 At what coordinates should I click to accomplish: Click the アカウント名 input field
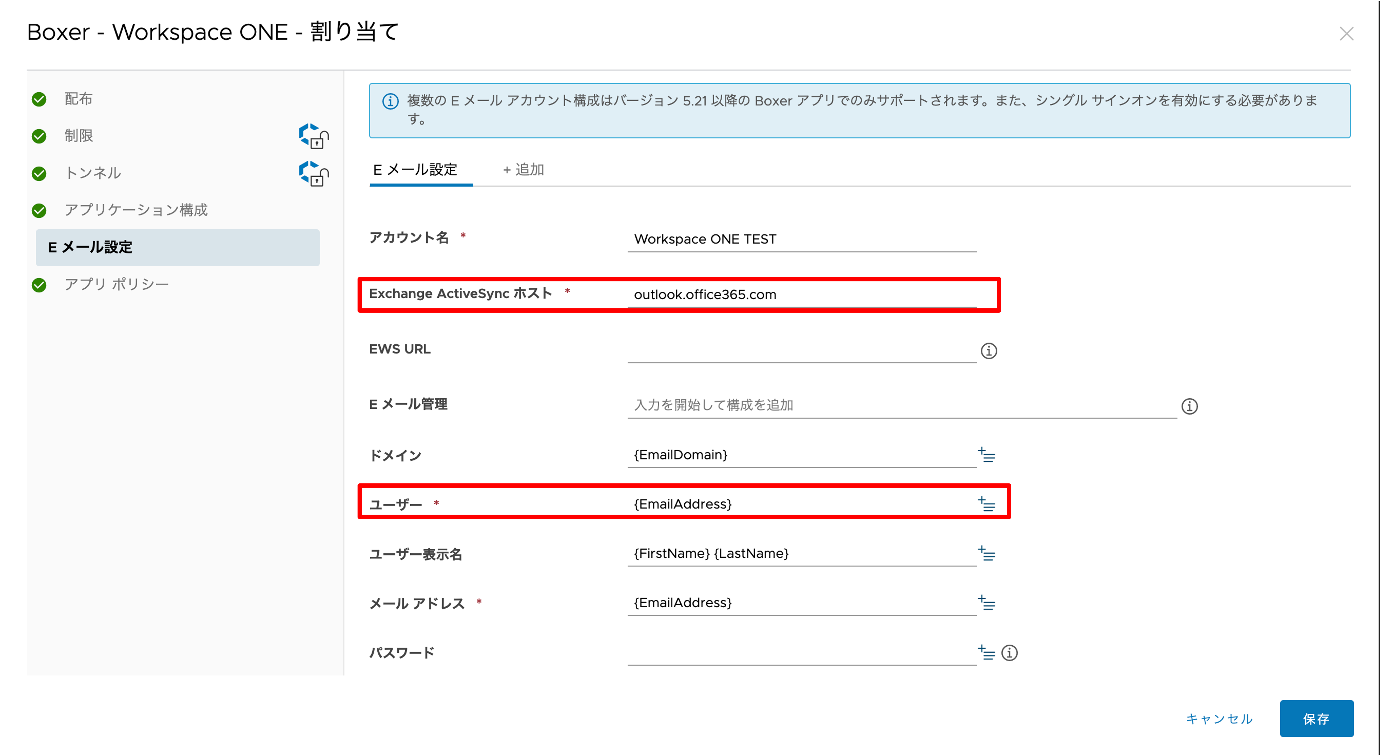tap(801, 239)
